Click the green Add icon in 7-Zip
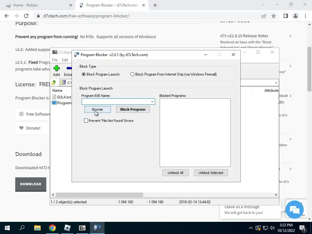The image size is (312, 234). pos(56,68)
